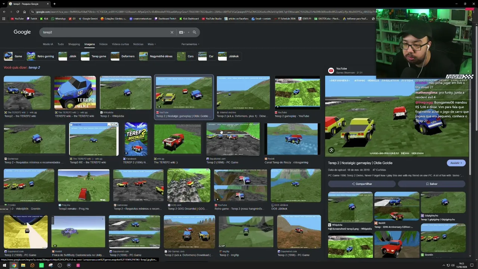Expand the Mais dropdown menu
The height and width of the screenshot is (269, 478).
pos(151,44)
